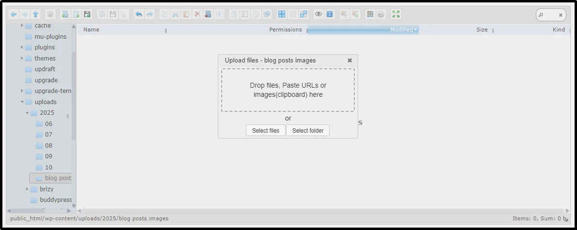Image resolution: width=577 pixels, height=230 pixels.
Task: Open the 09 folder under 2025
Action: pos(44,156)
